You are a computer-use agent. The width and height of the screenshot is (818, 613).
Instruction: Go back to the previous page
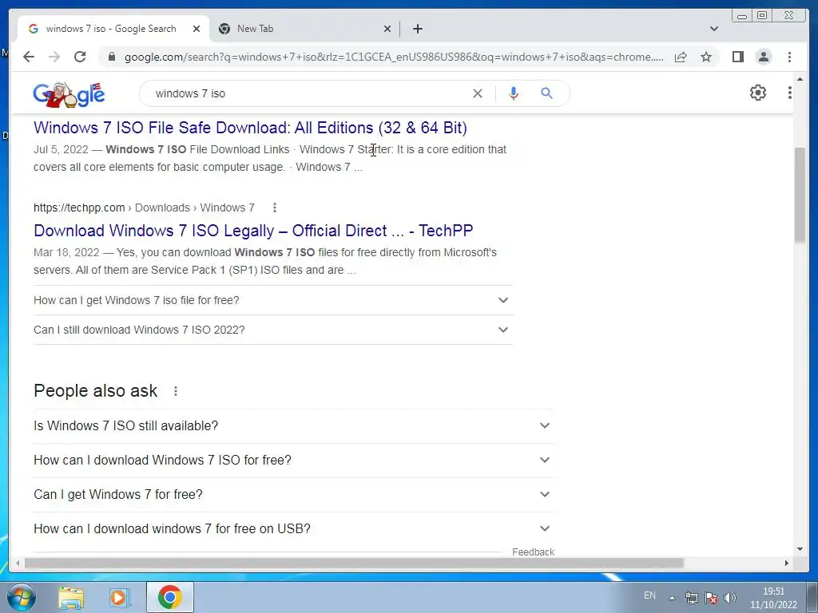click(x=29, y=57)
